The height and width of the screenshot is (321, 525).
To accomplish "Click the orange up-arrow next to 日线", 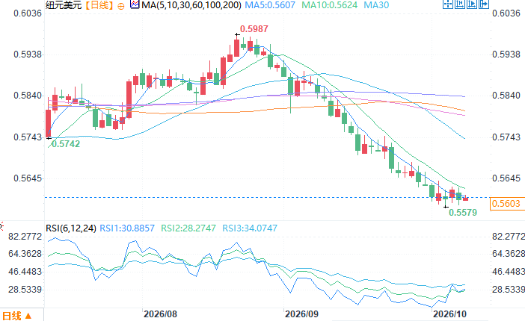I will [28, 316].
